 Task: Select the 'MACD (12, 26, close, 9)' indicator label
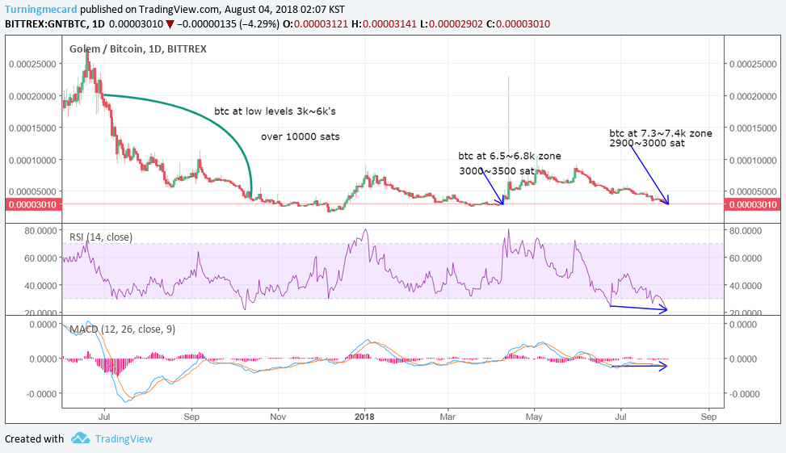click(x=122, y=329)
